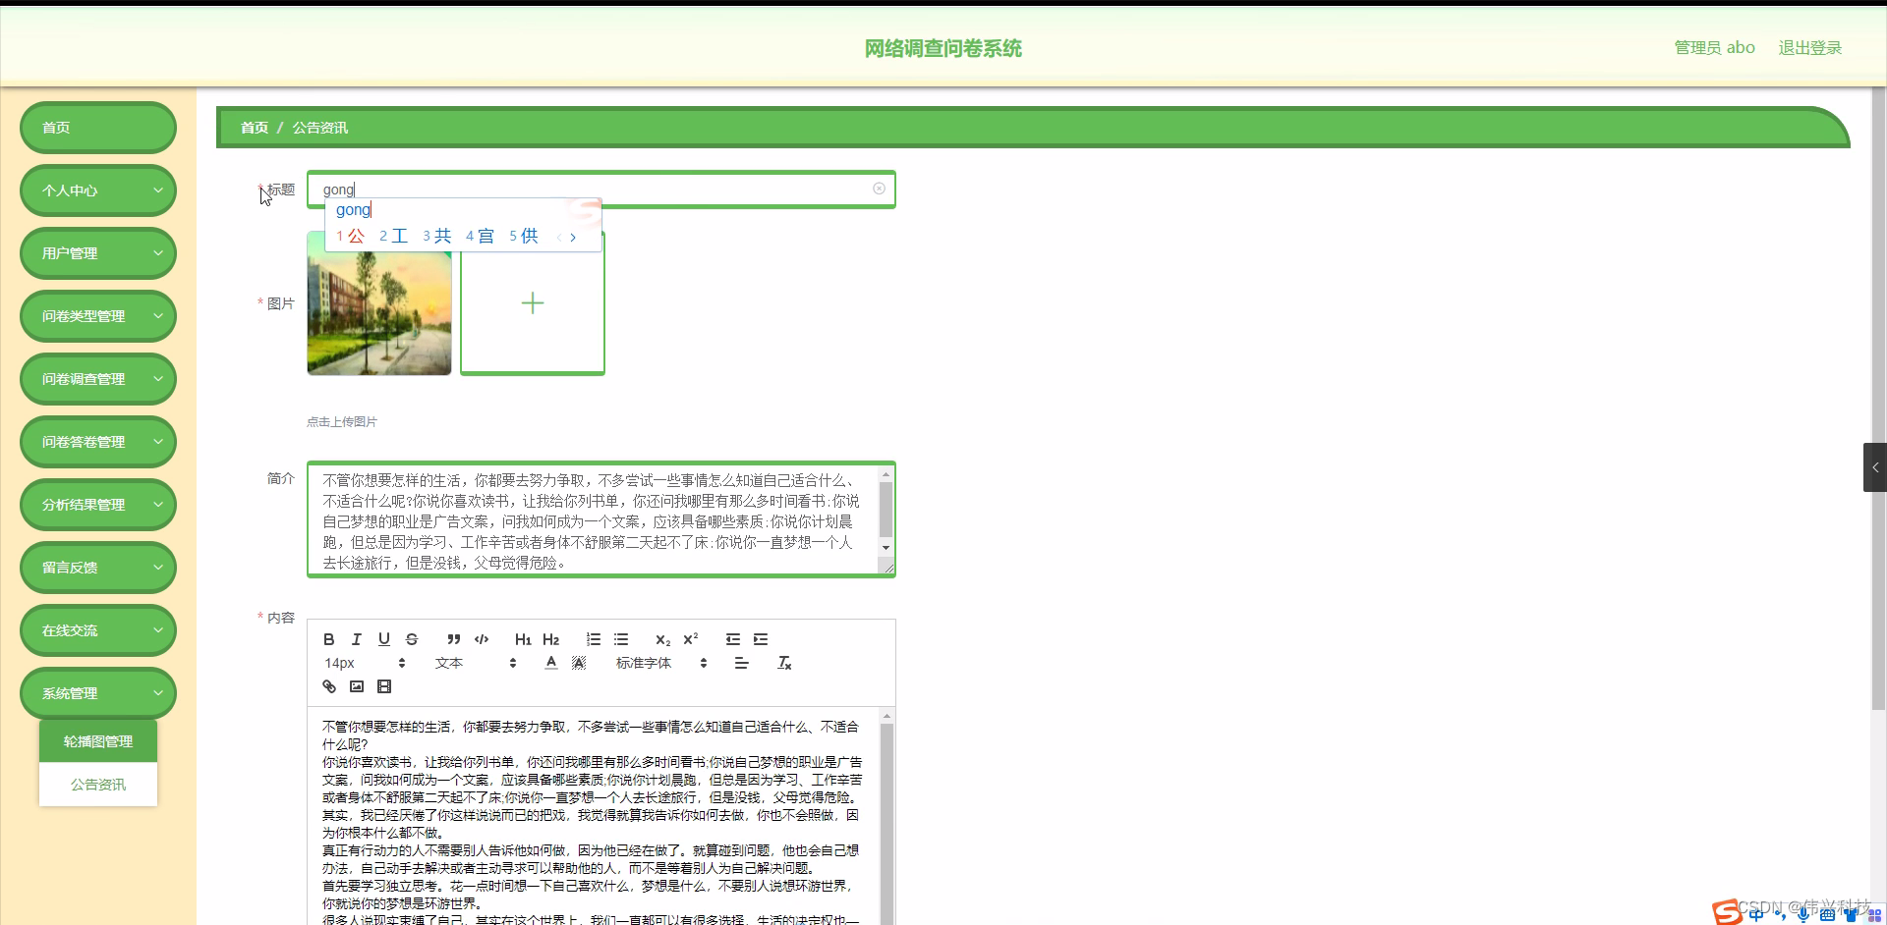Insert an ordered list
Viewport: 1887px width, 925px height.
(594, 639)
